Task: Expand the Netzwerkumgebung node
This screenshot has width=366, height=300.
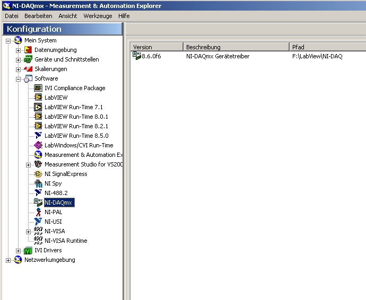Action: click(8, 260)
